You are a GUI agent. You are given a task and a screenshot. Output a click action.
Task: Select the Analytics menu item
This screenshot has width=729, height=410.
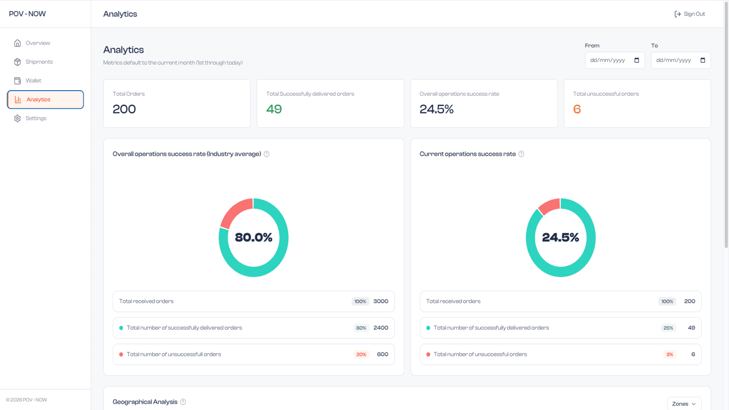click(46, 99)
